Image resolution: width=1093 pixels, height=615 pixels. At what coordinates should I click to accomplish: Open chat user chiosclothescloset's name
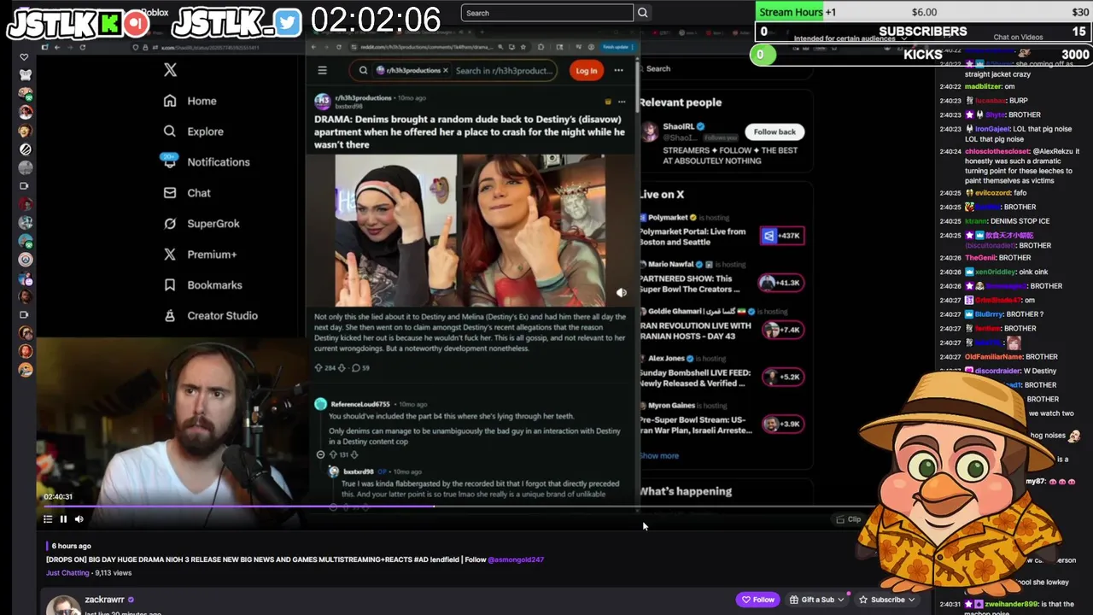[997, 151]
